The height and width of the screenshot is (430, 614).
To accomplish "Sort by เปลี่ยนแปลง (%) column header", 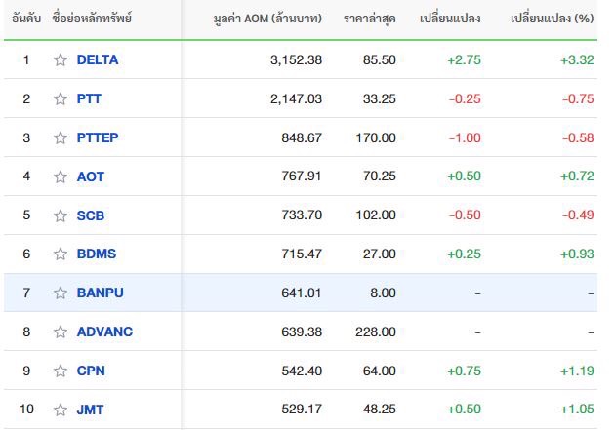I will point(553,19).
